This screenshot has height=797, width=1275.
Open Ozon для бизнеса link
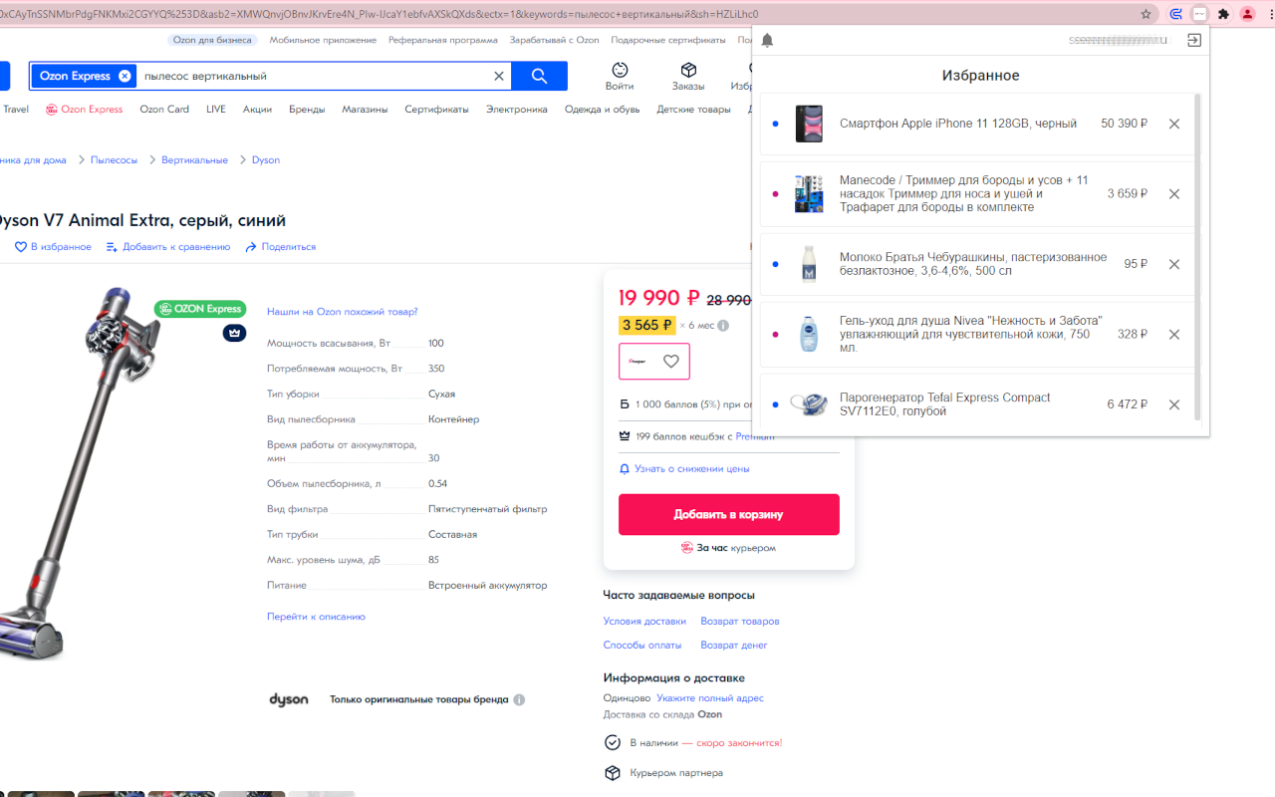(x=213, y=40)
